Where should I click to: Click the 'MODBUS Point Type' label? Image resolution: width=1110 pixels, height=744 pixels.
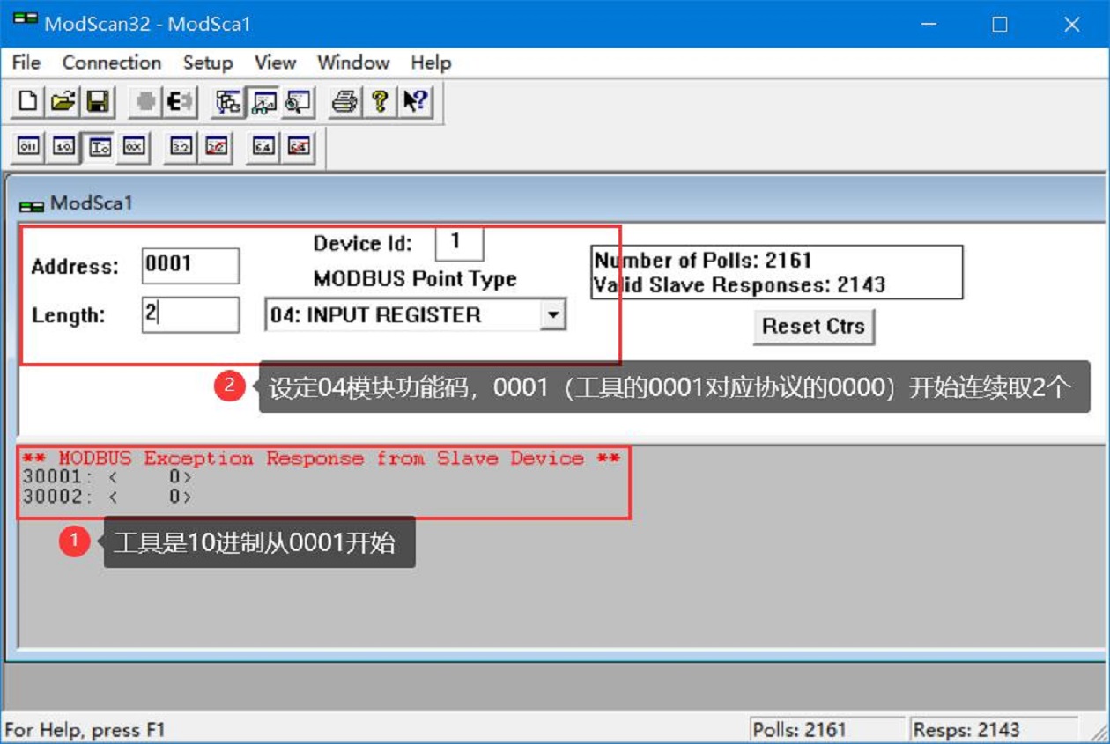[x=415, y=279]
